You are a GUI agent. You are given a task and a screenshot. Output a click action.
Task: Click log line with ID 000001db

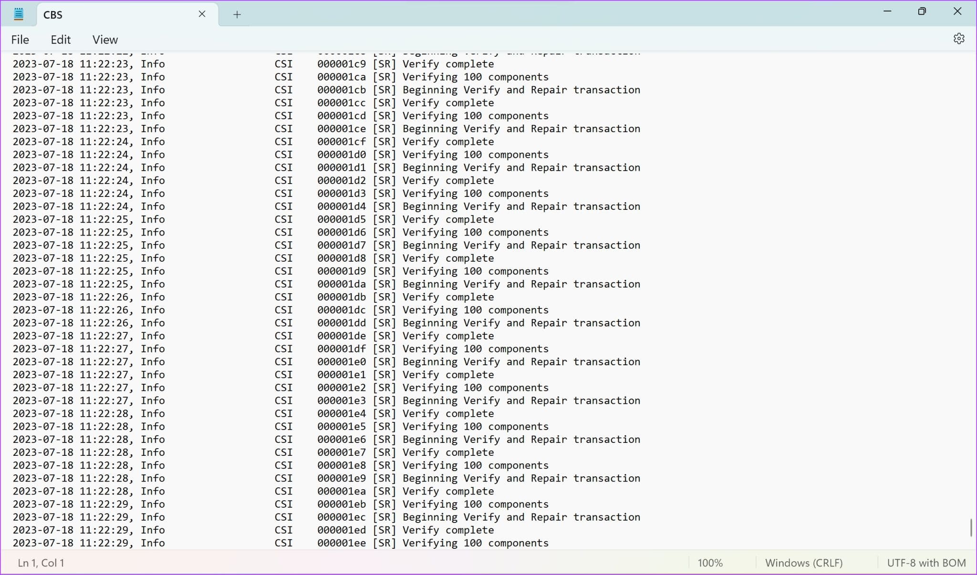pyautogui.click(x=253, y=297)
